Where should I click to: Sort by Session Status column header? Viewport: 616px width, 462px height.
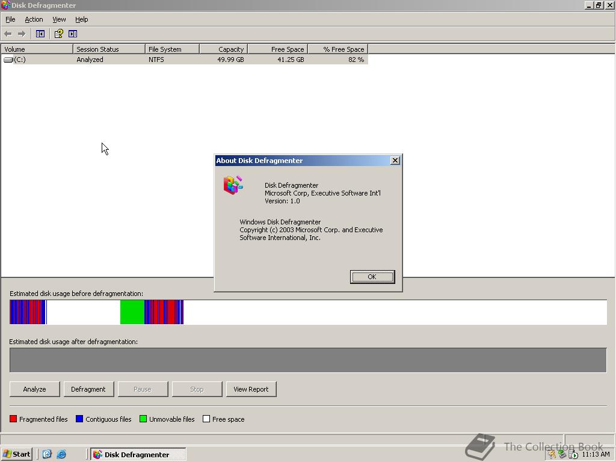pos(109,49)
